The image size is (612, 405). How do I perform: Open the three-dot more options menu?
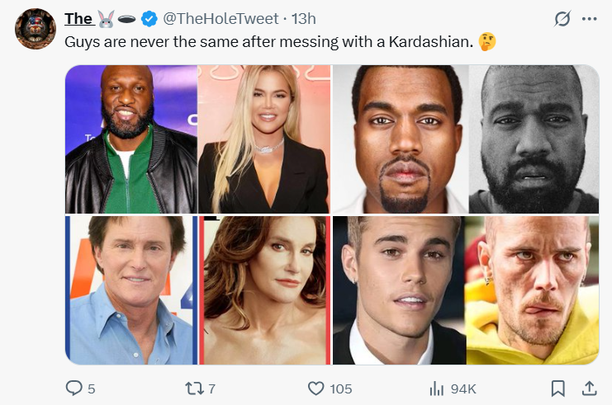coord(589,18)
